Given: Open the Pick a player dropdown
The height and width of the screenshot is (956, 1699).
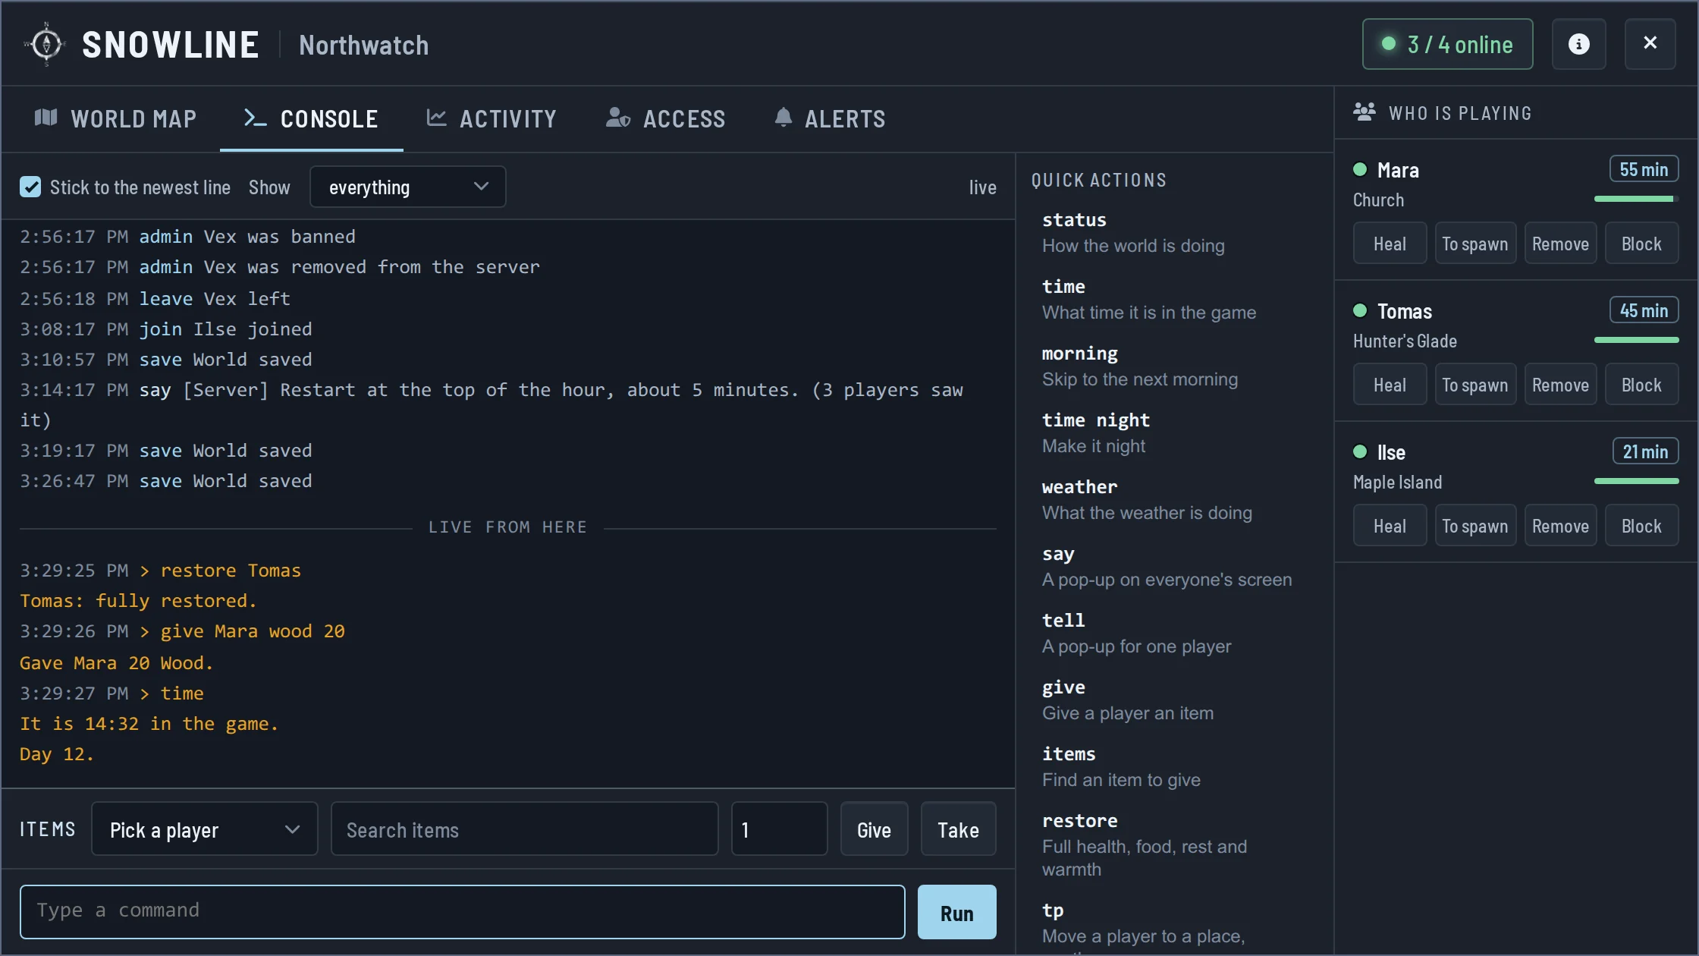Looking at the screenshot, I should (x=205, y=829).
